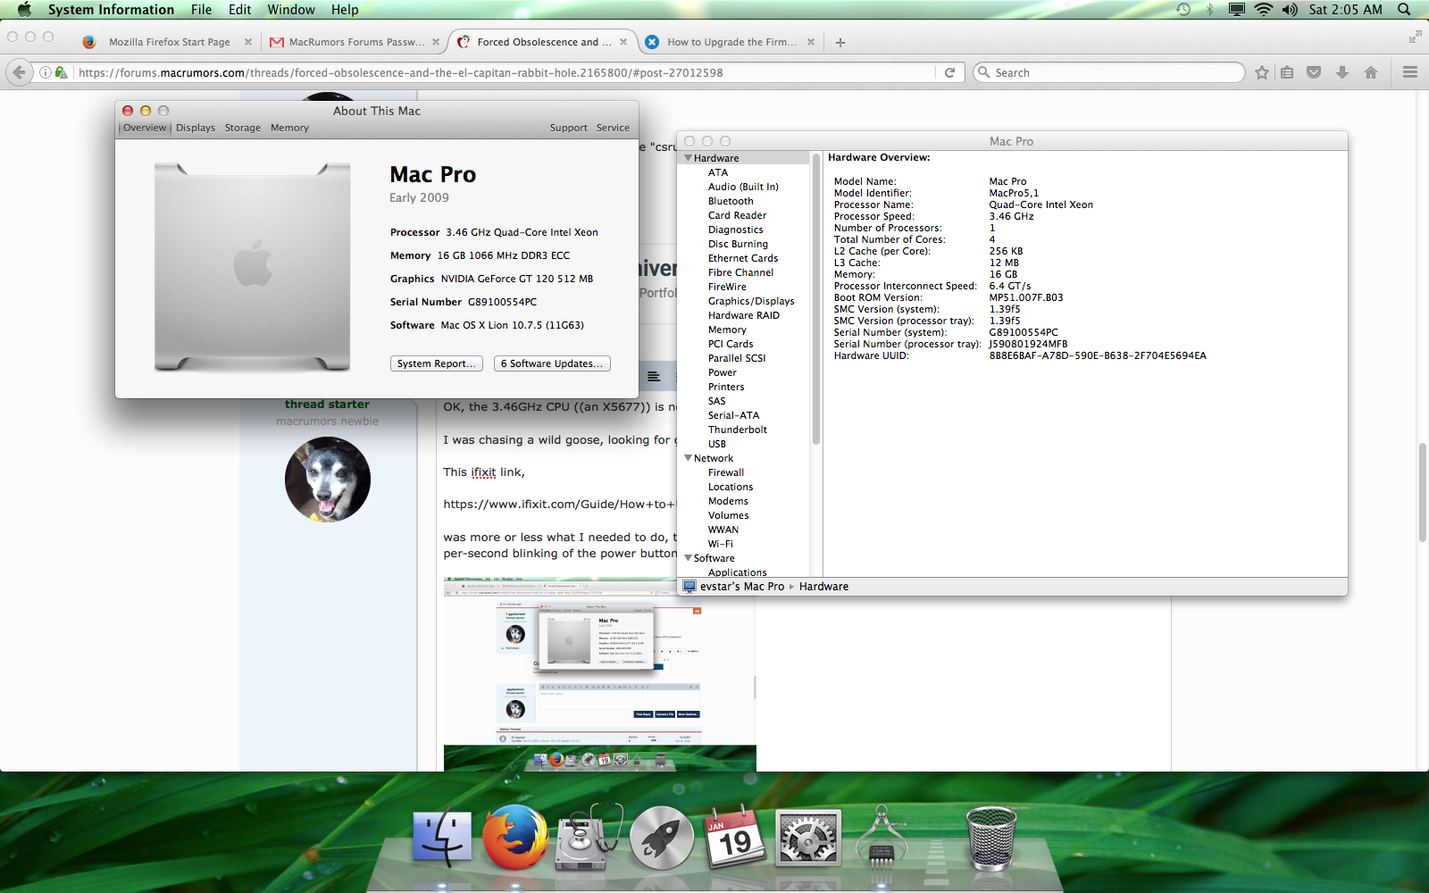Open Calendar from the Dock
The width and height of the screenshot is (1429, 893).
tap(735, 837)
